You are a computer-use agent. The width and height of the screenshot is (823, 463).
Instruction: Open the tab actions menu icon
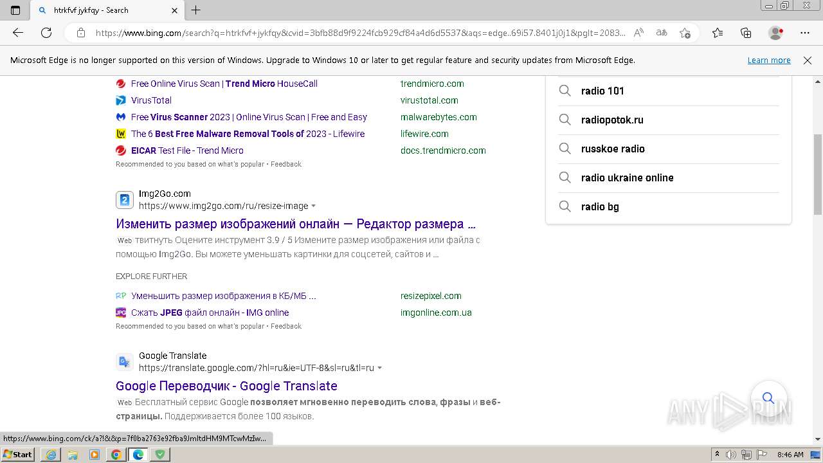point(15,10)
